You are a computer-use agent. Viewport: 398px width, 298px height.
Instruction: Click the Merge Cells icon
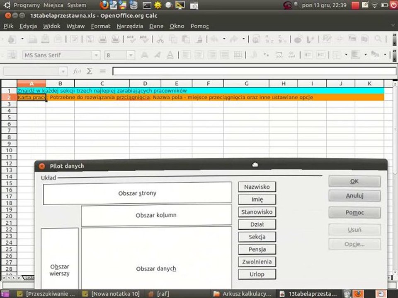coord(238,55)
